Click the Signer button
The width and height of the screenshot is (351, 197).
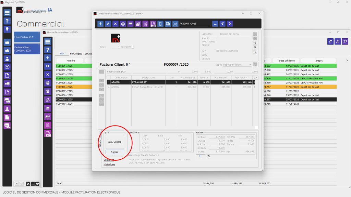click(x=114, y=152)
